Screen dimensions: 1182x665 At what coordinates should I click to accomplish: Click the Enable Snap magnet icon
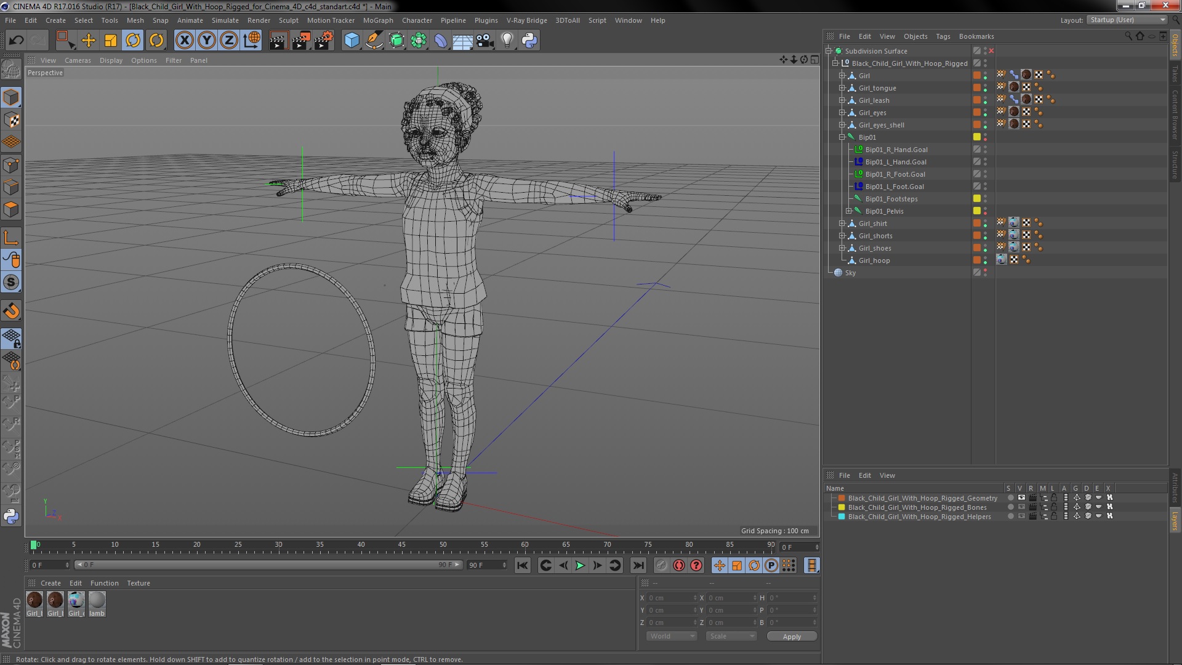pos(11,311)
